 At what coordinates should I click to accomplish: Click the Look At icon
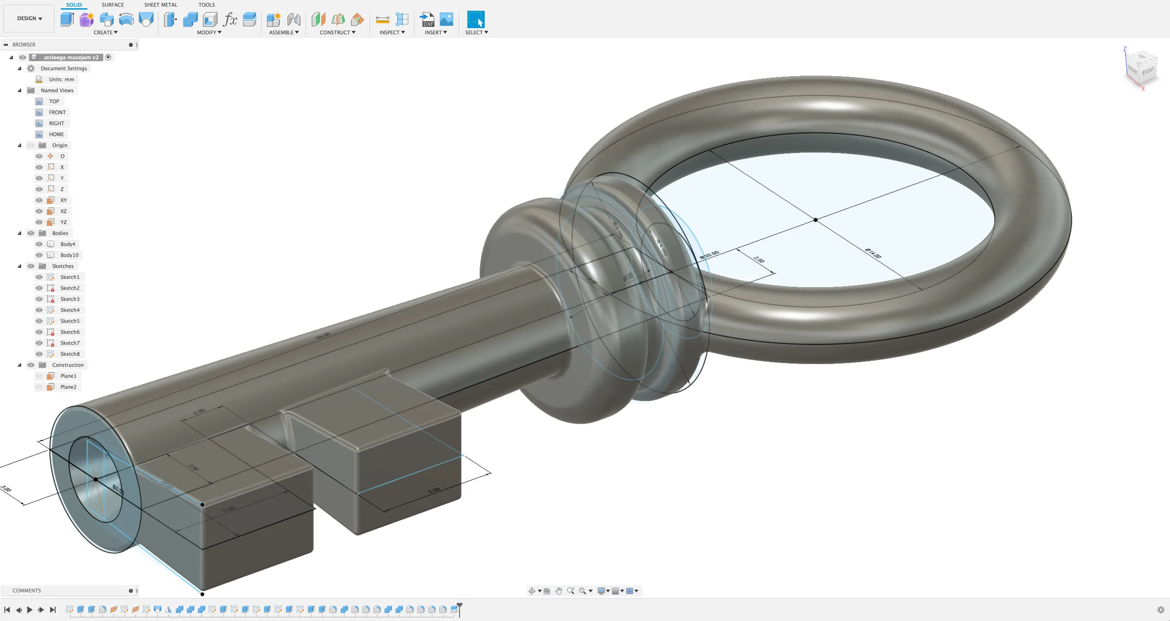547,590
